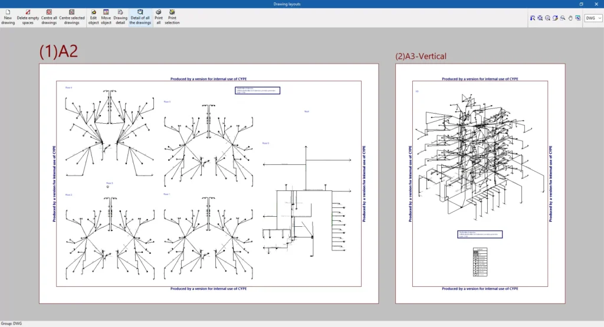The height and width of the screenshot is (327, 604).
Task: Click Print selection icon
Action: (x=172, y=16)
